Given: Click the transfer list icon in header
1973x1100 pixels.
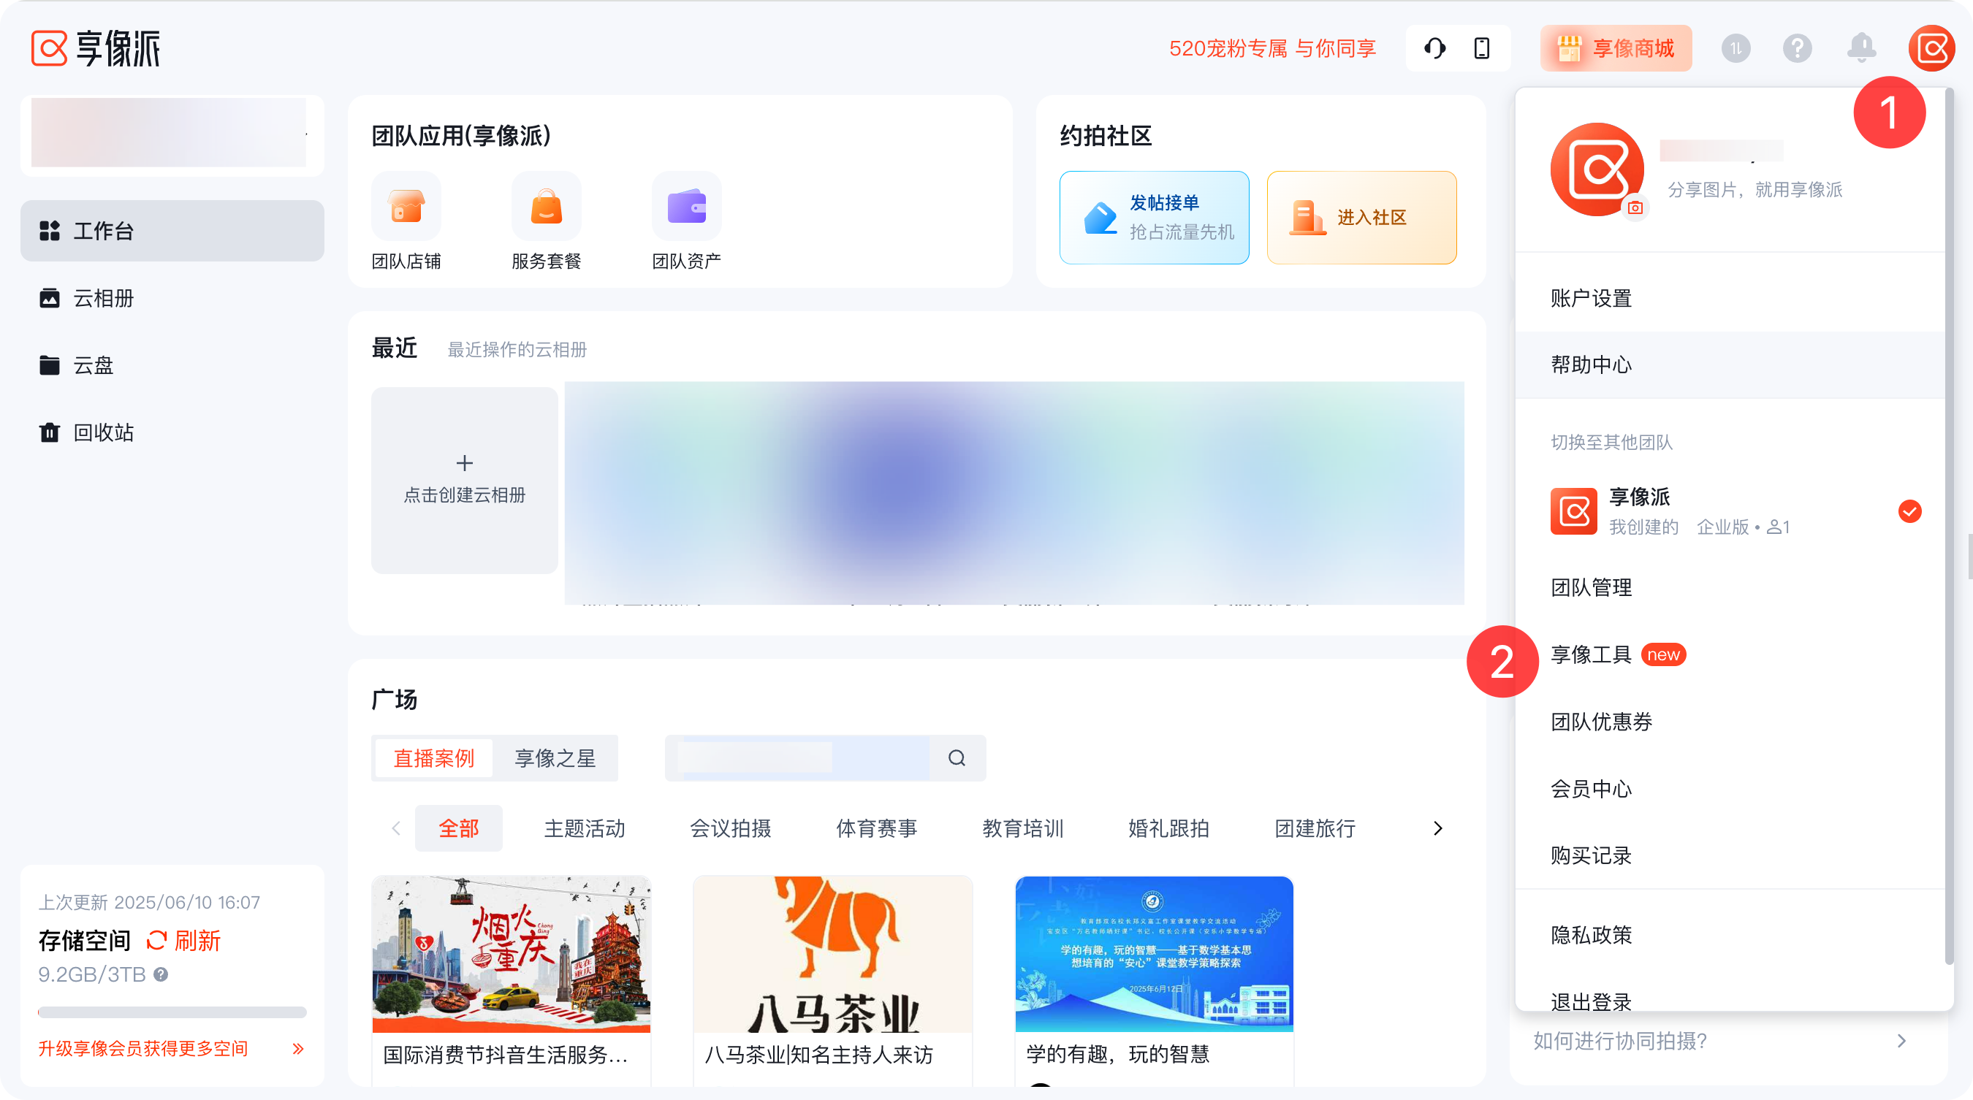Looking at the screenshot, I should [x=1736, y=48].
